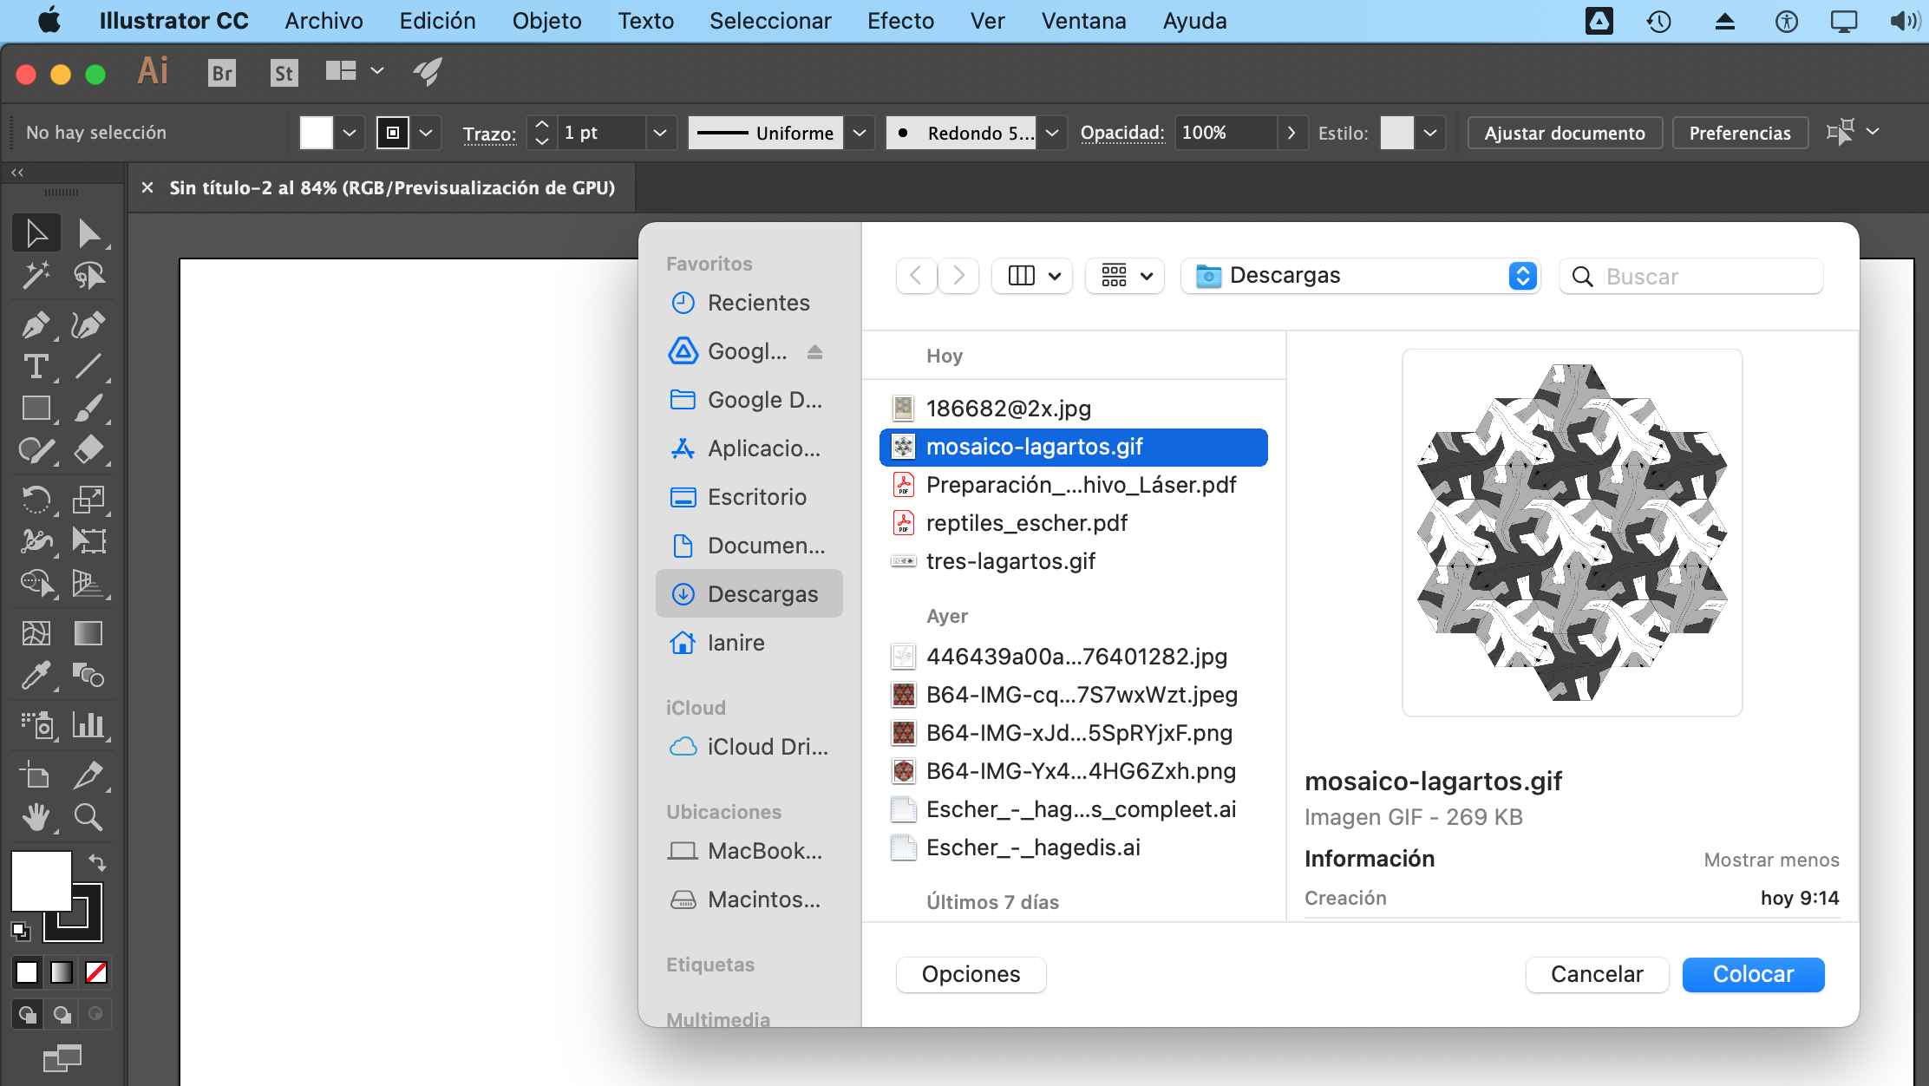Select the Eyedropper tool
This screenshot has height=1086, width=1929.
point(36,675)
